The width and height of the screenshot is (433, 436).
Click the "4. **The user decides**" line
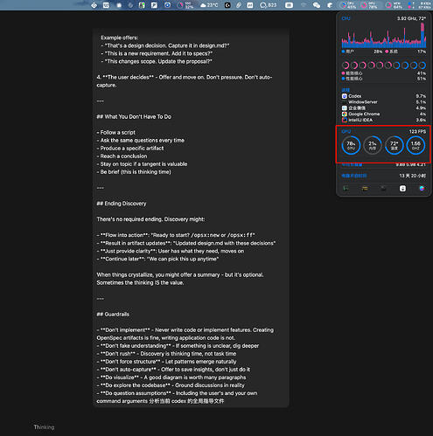(x=185, y=81)
